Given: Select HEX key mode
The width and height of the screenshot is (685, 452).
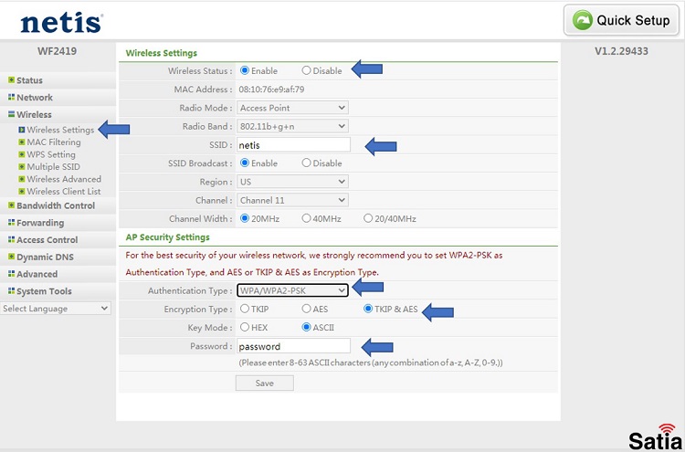Looking at the screenshot, I should point(245,328).
